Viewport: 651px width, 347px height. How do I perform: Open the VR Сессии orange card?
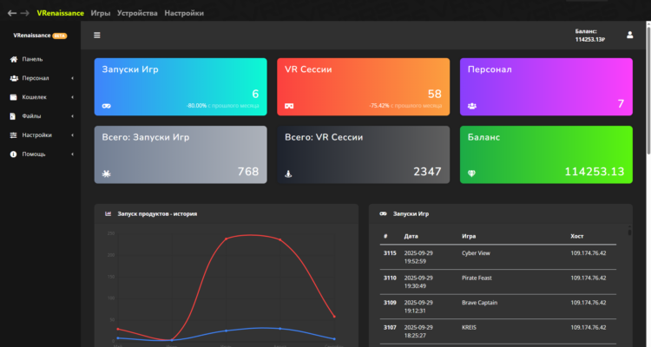364,87
